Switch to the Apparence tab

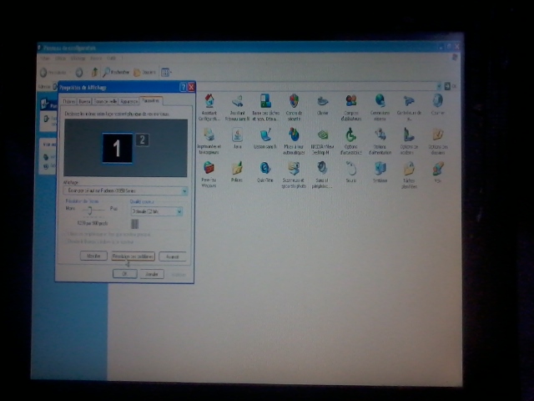pyautogui.click(x=129, y=101)
